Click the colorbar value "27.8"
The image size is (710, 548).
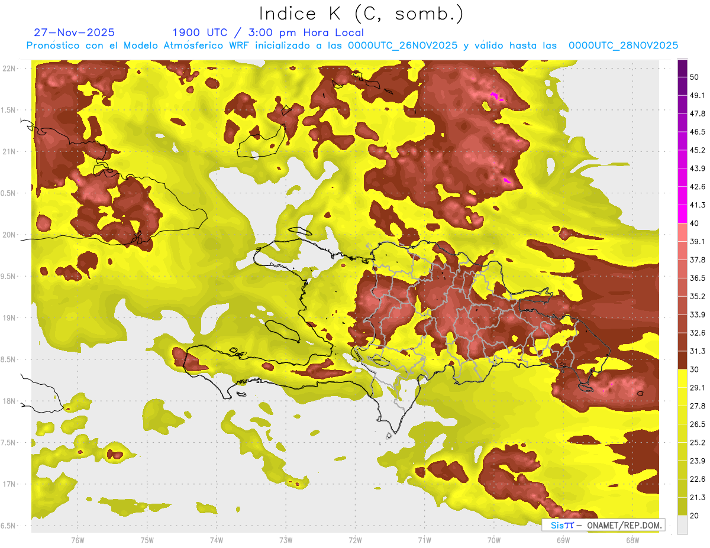tap(697, 407)
